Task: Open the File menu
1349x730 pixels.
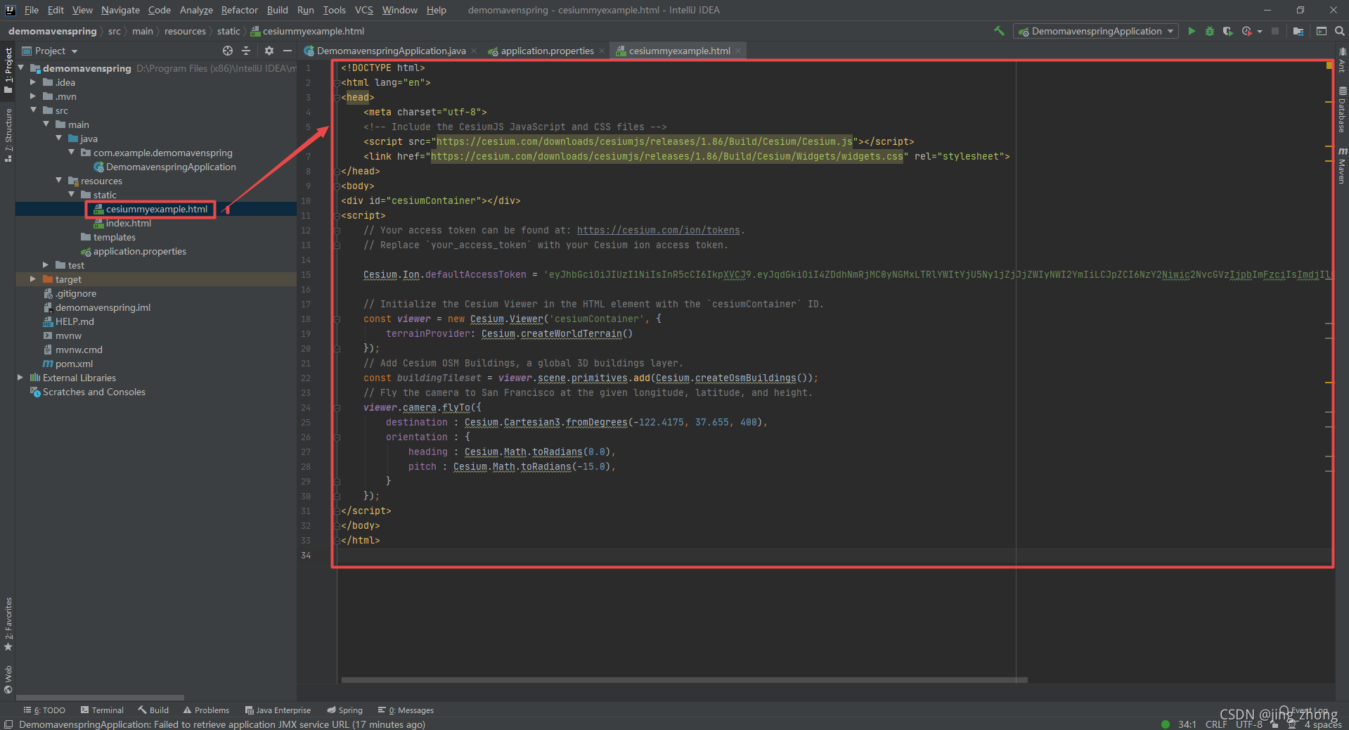Action: (x=31, y=10)
